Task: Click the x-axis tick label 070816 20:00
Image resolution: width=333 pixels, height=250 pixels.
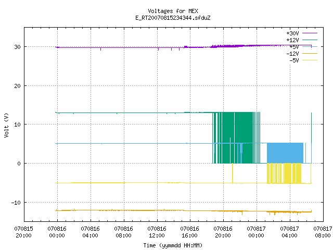Action: pos(223,232)
